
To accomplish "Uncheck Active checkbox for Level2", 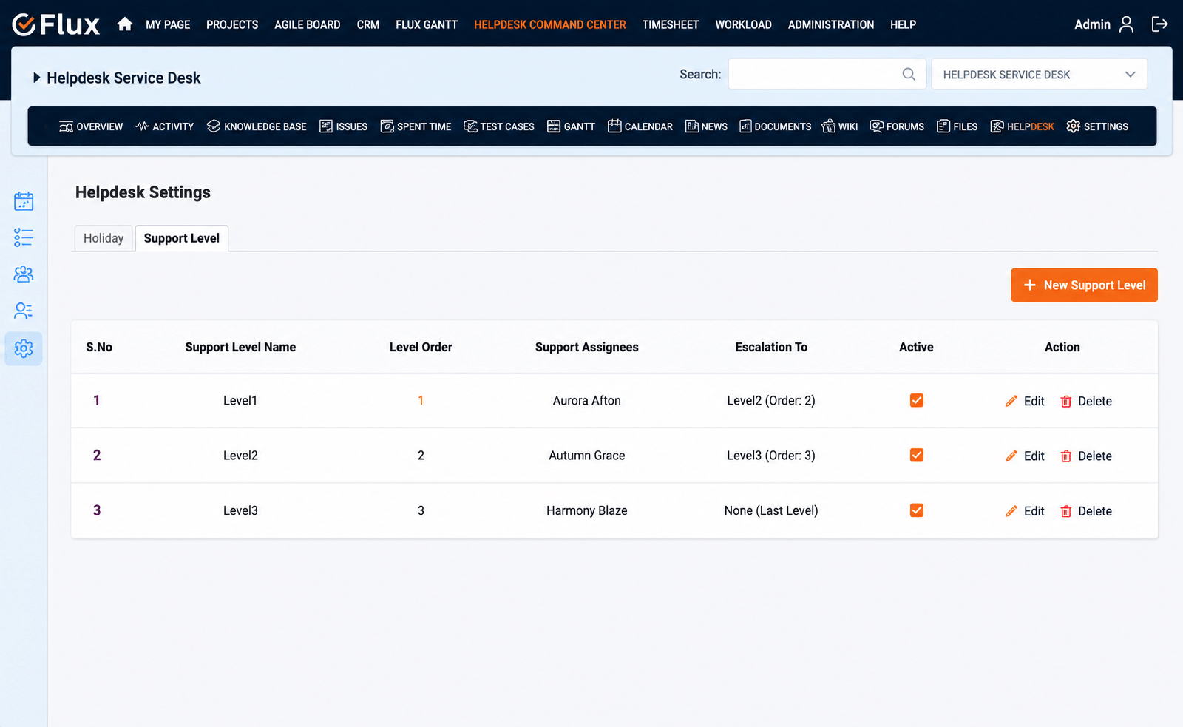I will point(917,455).
